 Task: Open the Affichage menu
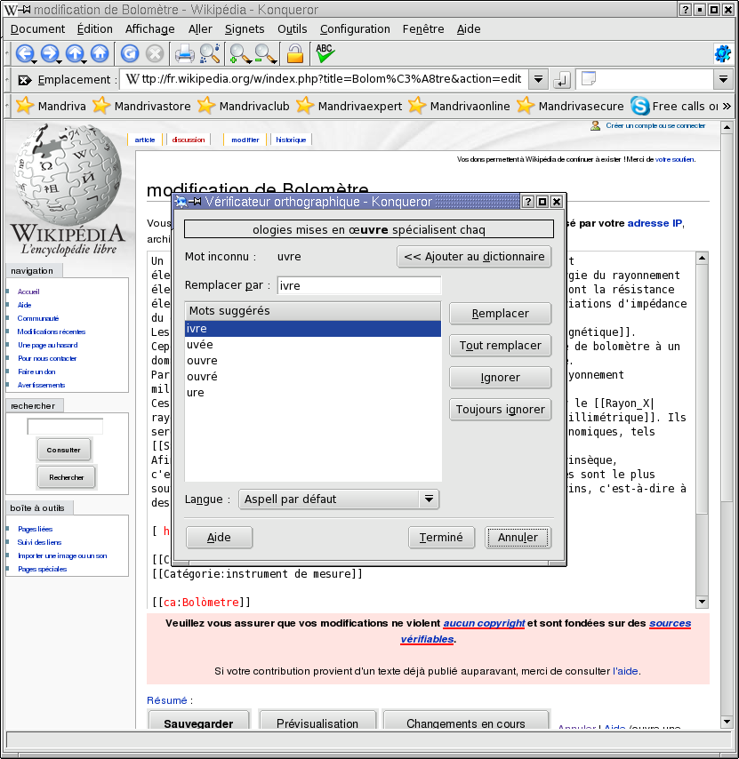tap(149, 28)
